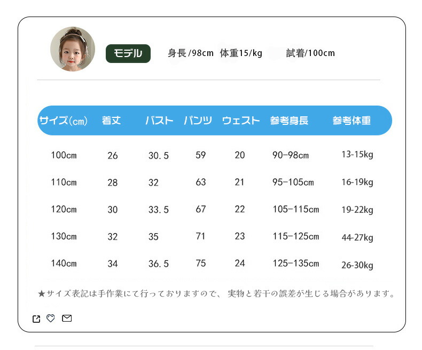Select the 140cm size row label
This screenshot has width=422, height=350.
point(64,263)
